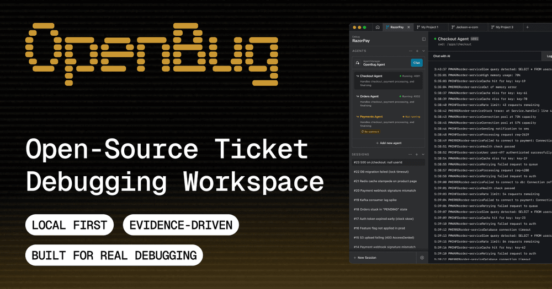Re-connect the Payments Agent
552x289 pixels.
coord(370,132)
